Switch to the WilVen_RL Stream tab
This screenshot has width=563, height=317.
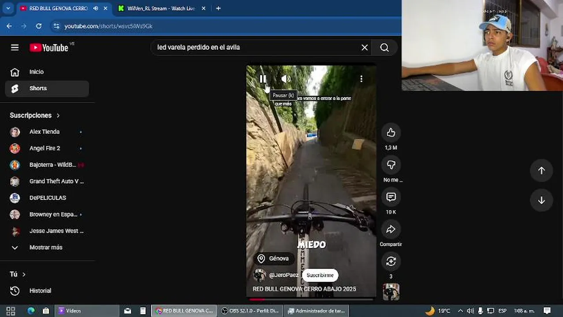coord(160,8)
